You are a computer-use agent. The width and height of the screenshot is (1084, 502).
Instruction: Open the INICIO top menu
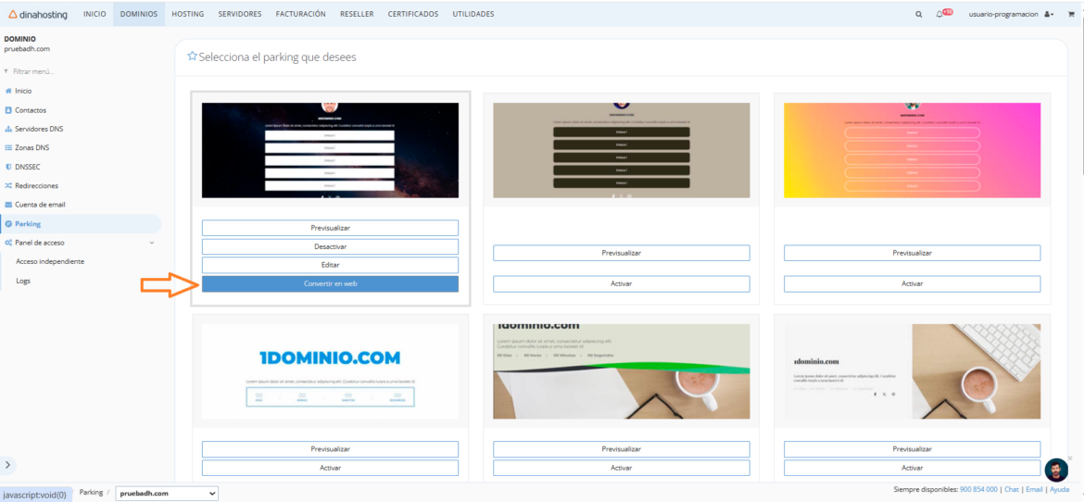95,14
